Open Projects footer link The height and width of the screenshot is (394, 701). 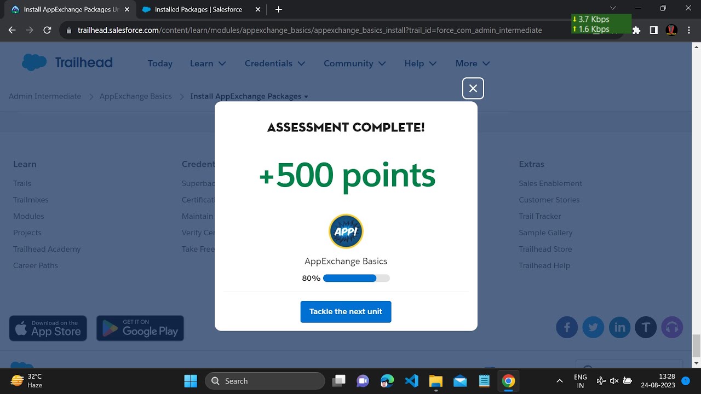point(27,233)
